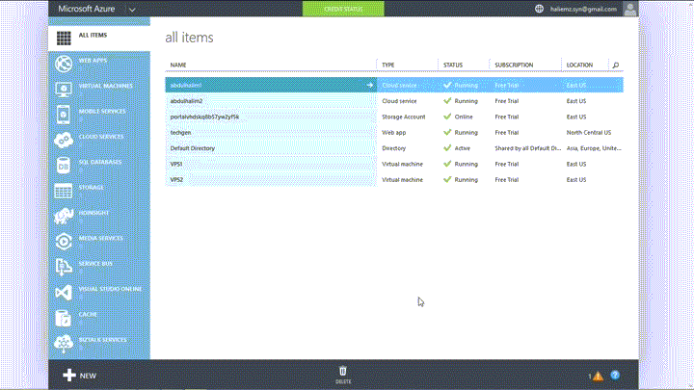Select the VPS1 virtual machine row
Viewport: 694px width, 390px height.
(394, 164)
